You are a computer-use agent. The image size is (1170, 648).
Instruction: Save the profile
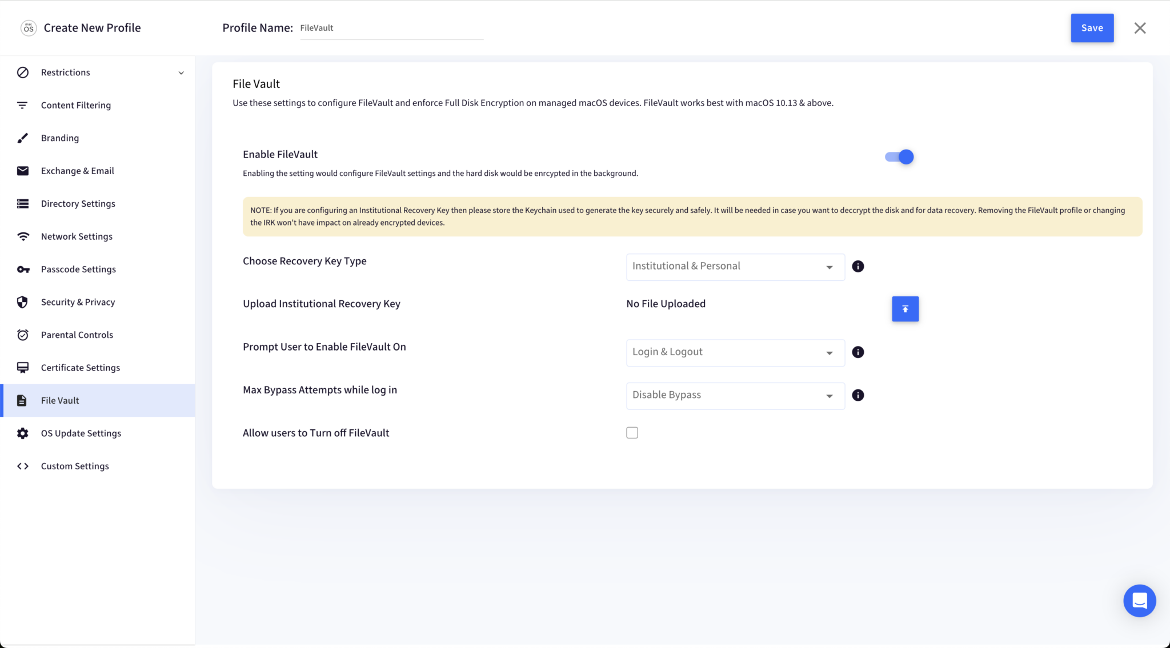pos(1092,28)
